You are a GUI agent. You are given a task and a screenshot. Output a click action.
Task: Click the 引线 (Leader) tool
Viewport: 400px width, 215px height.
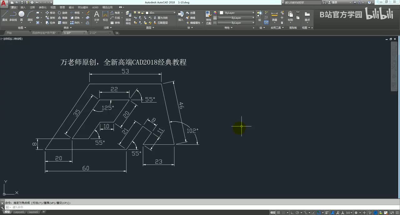tap(115, 18)
